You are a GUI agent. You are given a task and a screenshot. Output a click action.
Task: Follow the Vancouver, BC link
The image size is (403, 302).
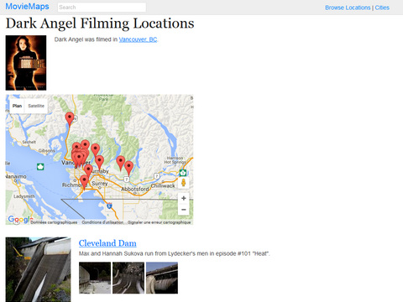pos(138,39)
